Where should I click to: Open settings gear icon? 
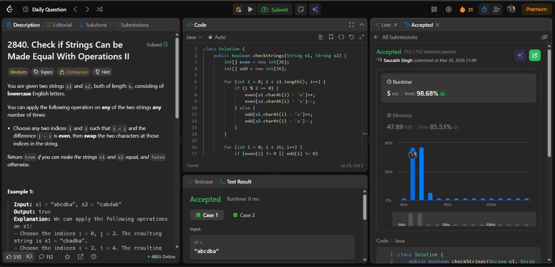point(448,9)
